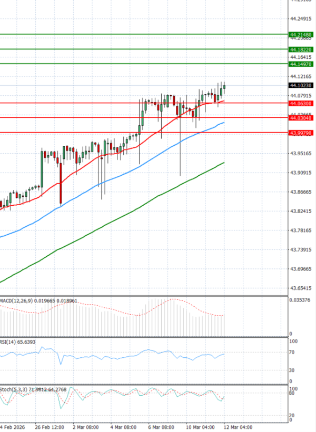The image size is (316, 432).
Task: Select the 10 Mar 04:00 time label
Action: tap(200, 427)
